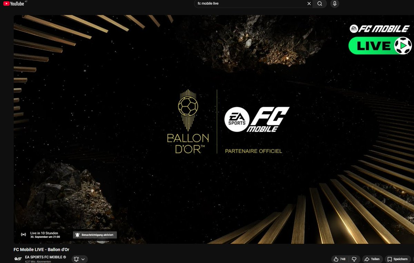Click the '4,37 Mio. Abonnenten' subscriber count
414x263 pixels.
pyautogui.click(x=38, y=262)
